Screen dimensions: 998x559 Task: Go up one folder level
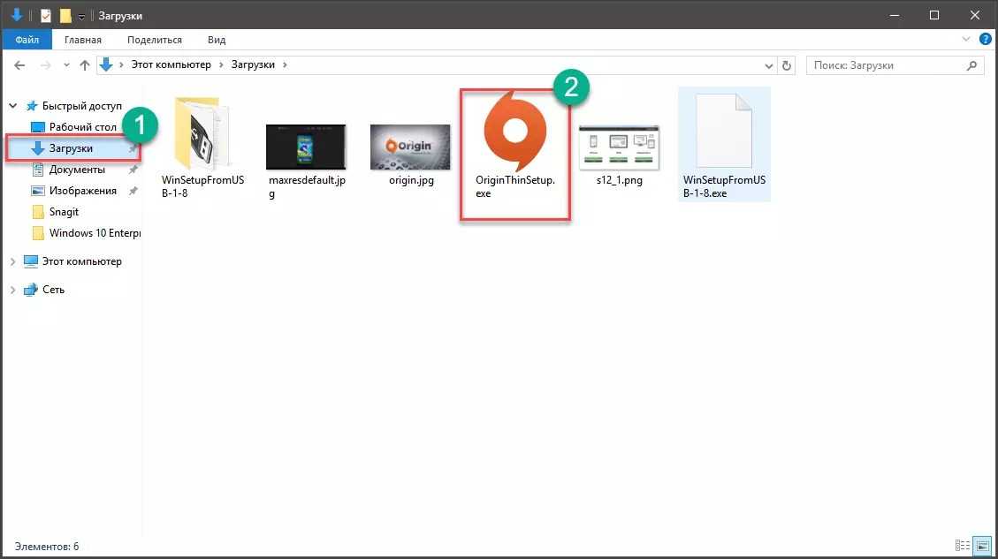tap(85, 64)
